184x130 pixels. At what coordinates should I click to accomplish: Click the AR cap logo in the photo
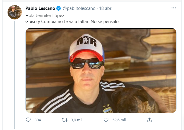[x=87, y=41]
